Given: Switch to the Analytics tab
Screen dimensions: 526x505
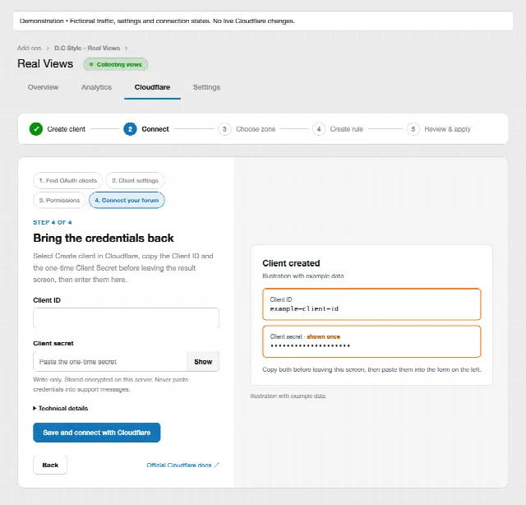Looking at the screenshot, I should click(96, 87).
